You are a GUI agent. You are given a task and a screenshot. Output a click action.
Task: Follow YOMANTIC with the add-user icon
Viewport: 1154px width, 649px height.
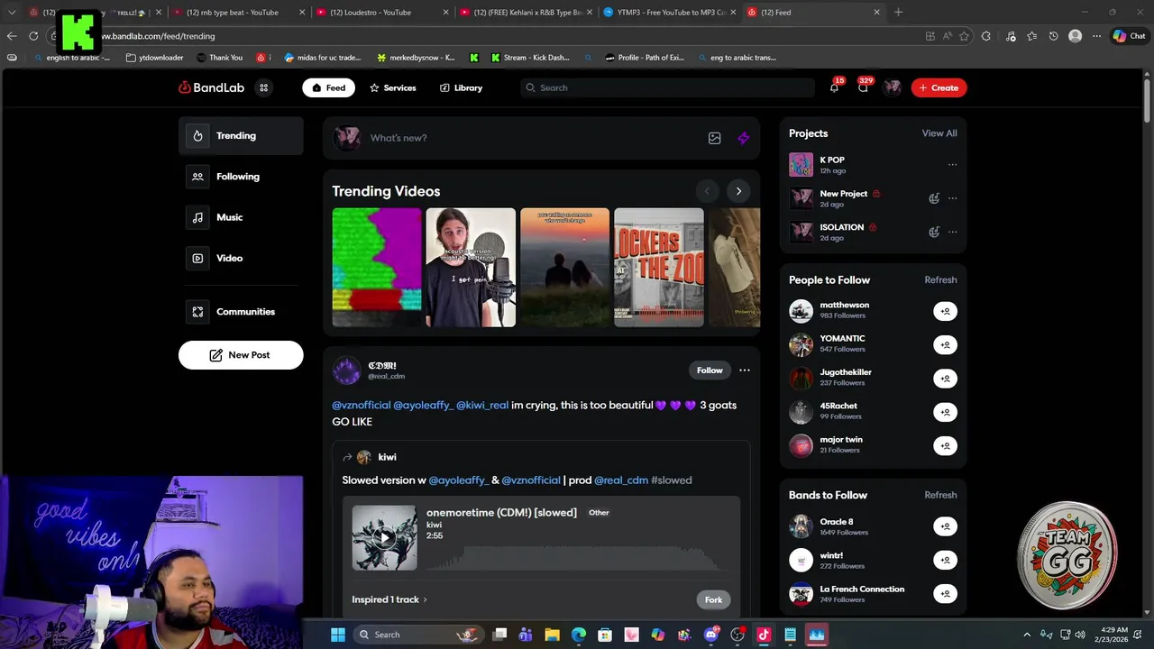tap(945, 344)
